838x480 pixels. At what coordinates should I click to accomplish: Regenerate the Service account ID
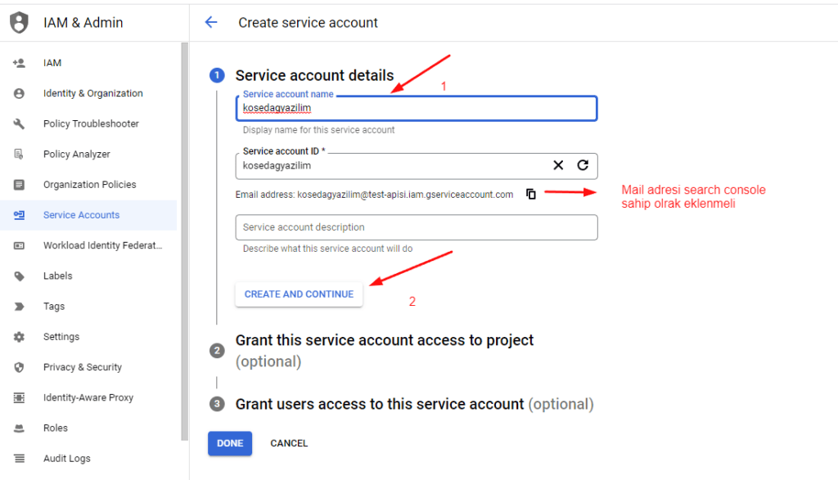click(583, 165)
